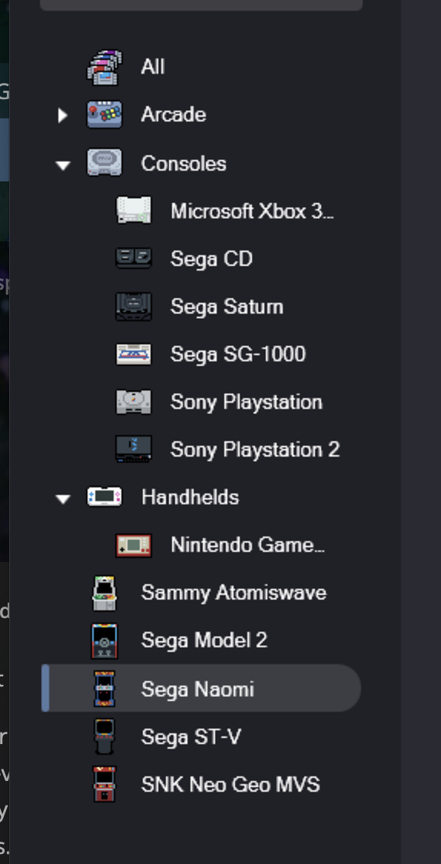This screenshot has width=441, height=864.
Task: Select the Consoles category label
Action: click(184, 163)
